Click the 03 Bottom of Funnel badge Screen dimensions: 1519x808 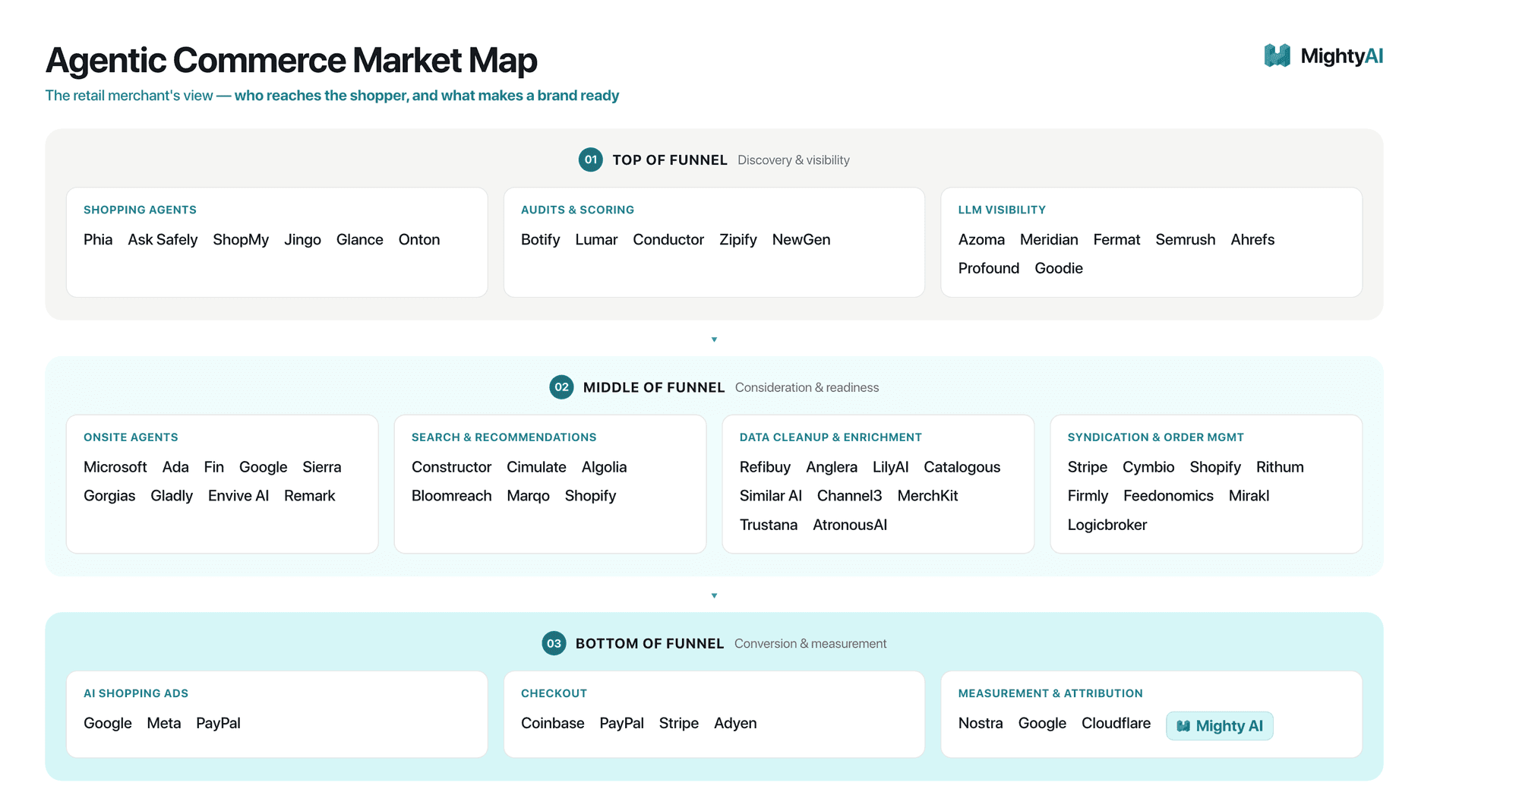point(554,643)
